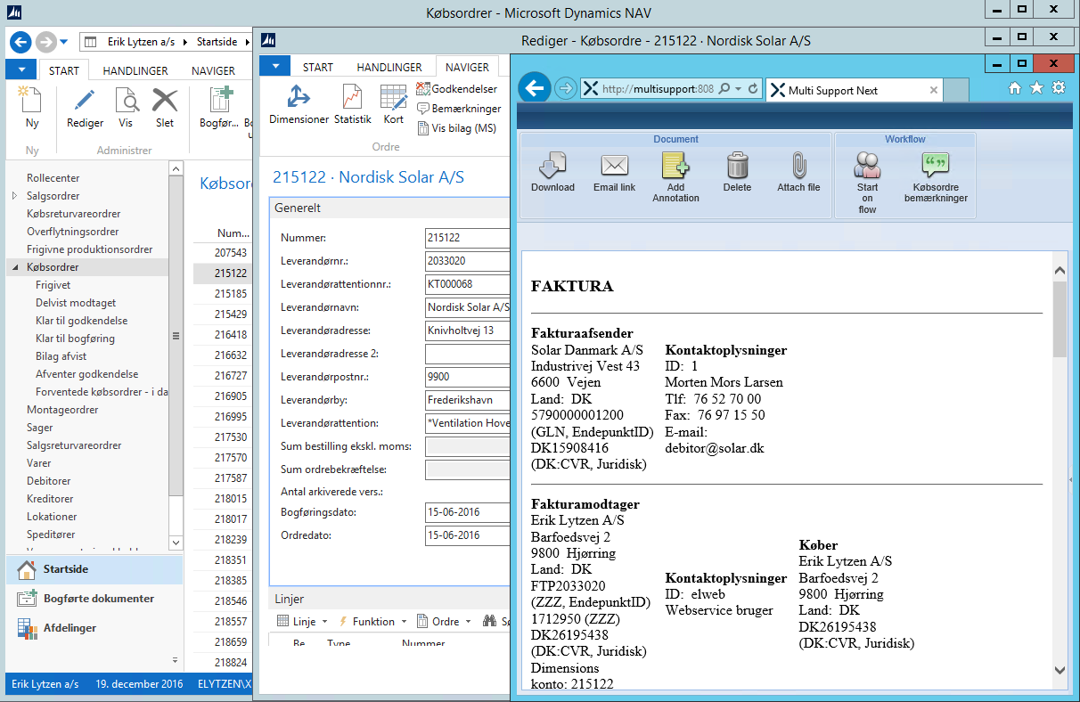Image resolution: width=1080 pixels, height=702 pixels.
Task: Switch to NAVIGER tab in Købsordrer window
Action: (x=214, y=70)
